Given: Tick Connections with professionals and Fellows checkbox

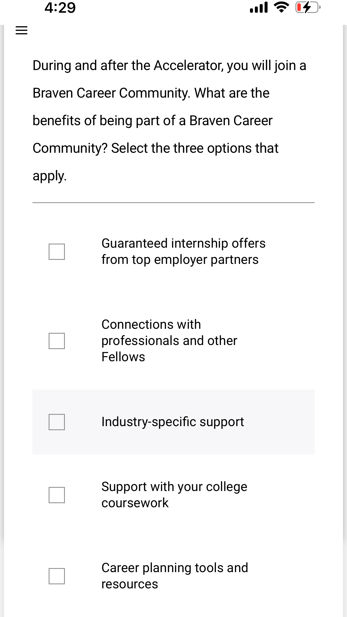Looking at the screenshot, I should point(57,341).
